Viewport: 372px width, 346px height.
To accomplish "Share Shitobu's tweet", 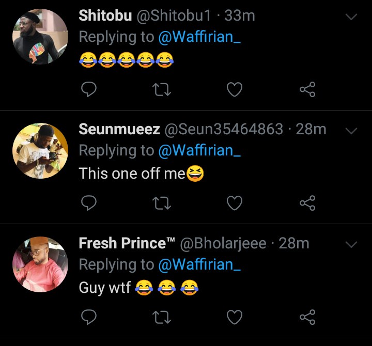I will pos(307,90).
